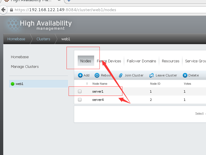Click the Votes column header
Screen dimensions: 206x155
tap(187, 84)
